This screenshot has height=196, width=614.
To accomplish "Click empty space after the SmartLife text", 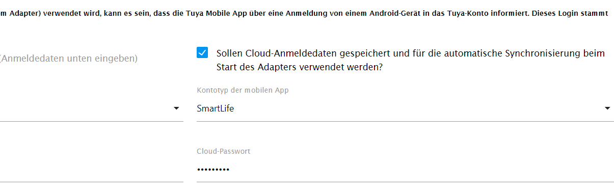I will [x=418, y=108].
